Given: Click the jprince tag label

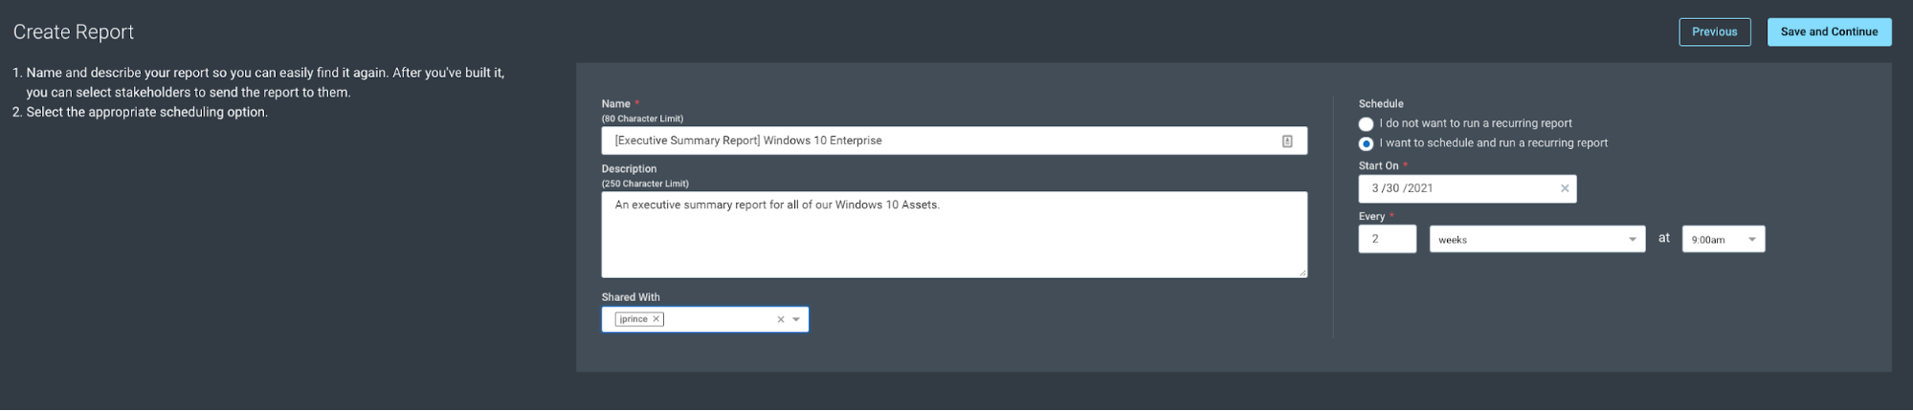Looking at the screenshot, I should pyautogui.click(x=633, y=319).
